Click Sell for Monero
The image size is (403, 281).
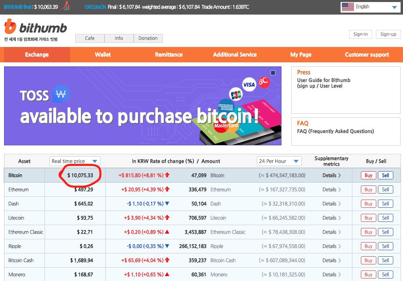[386, 275]
